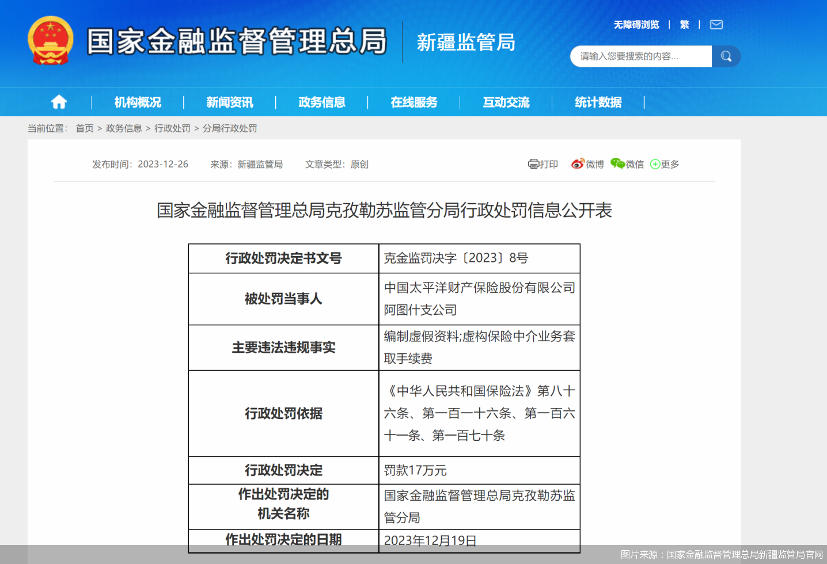
Task: Select the publish date 2023-12-26
Action: coord(163,164)
